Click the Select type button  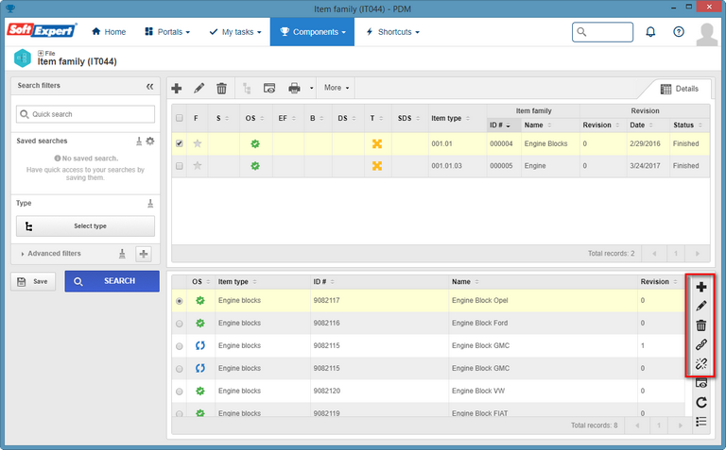pyautogui.click(x=86, y=225)
